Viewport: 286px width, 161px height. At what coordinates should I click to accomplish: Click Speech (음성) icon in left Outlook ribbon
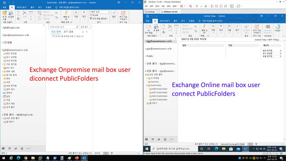pos(114,13)
